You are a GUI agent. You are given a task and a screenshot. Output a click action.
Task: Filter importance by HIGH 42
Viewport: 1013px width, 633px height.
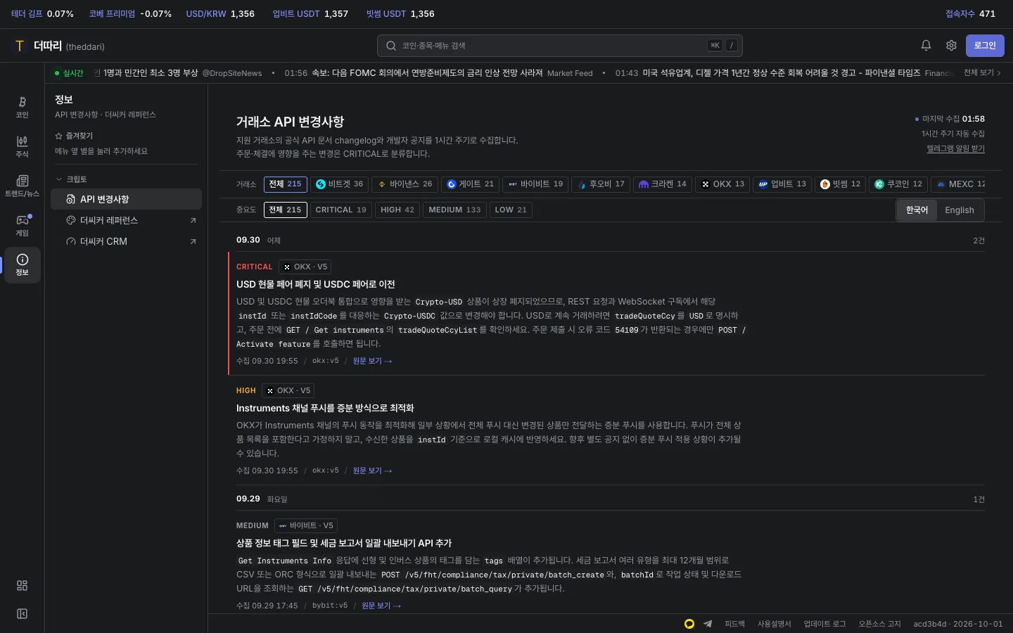click(397, 210)
